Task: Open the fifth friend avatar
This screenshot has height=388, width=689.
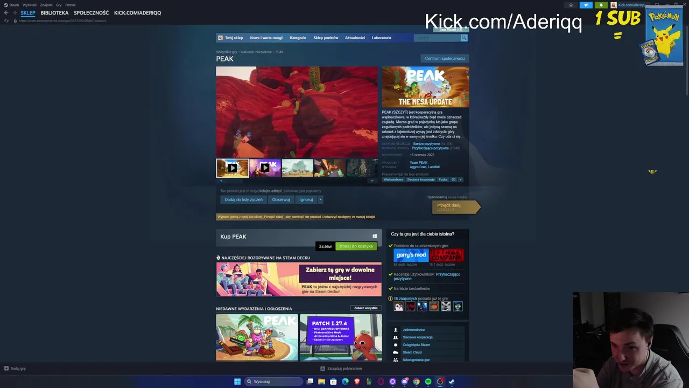Action: click(446, 307)
